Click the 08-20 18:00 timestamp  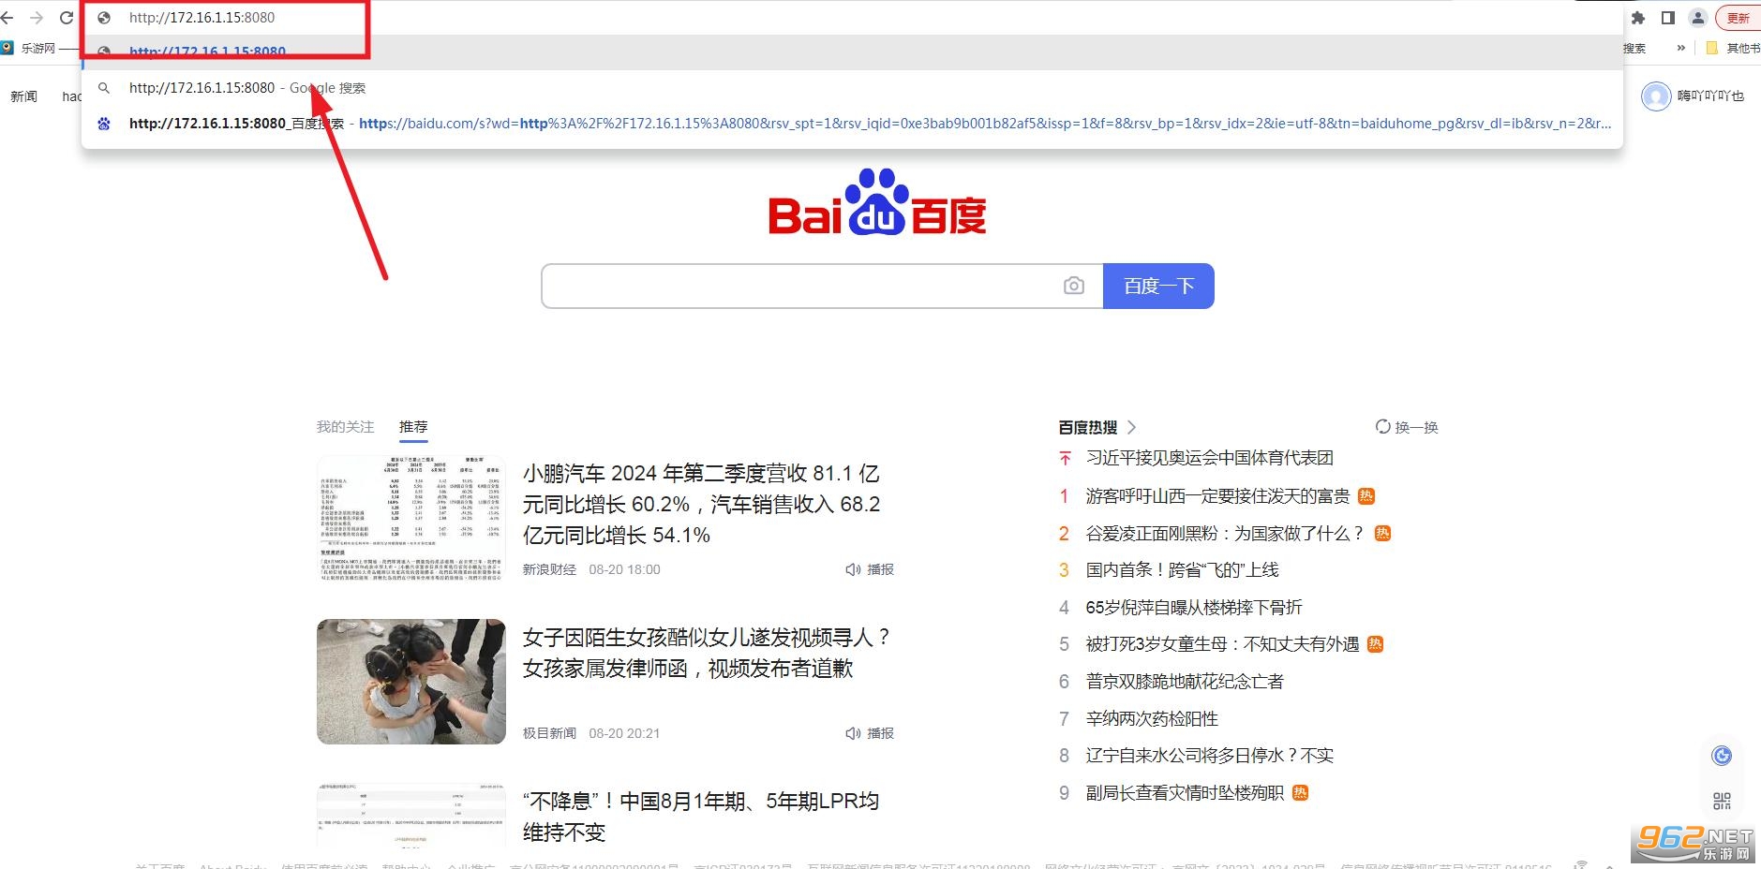pyautogui.click(x=624, y=569)
